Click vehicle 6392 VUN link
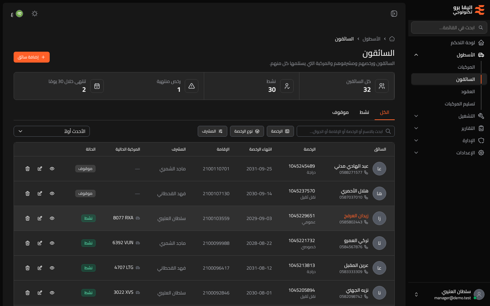 126,242
